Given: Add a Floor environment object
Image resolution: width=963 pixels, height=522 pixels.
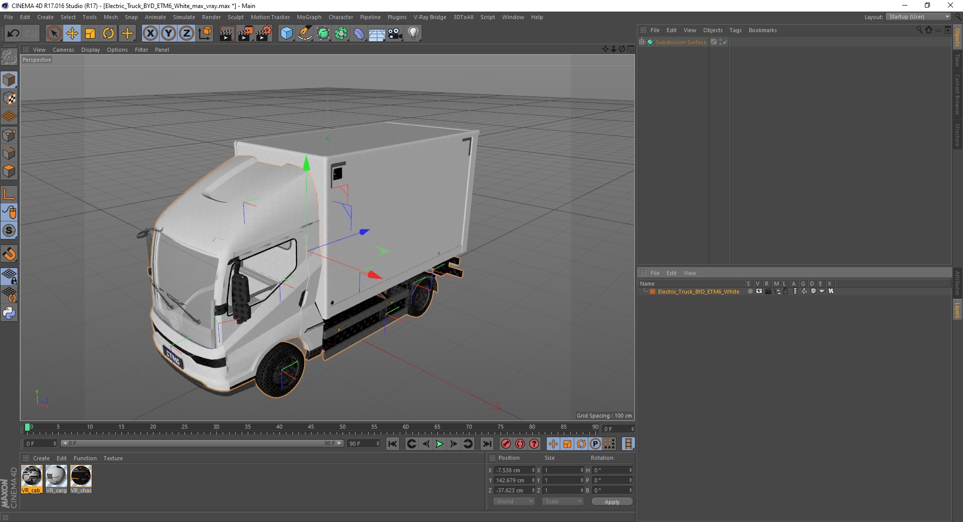Looking at the screenshot, I should (377, 34).
